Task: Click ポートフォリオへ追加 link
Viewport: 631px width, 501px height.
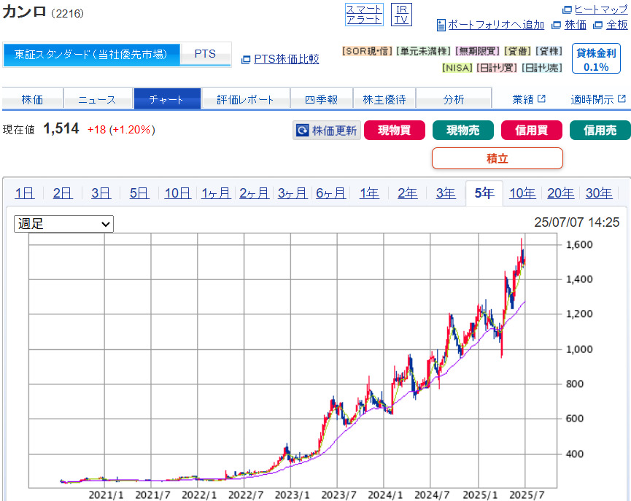Action: tap(496, 25)
